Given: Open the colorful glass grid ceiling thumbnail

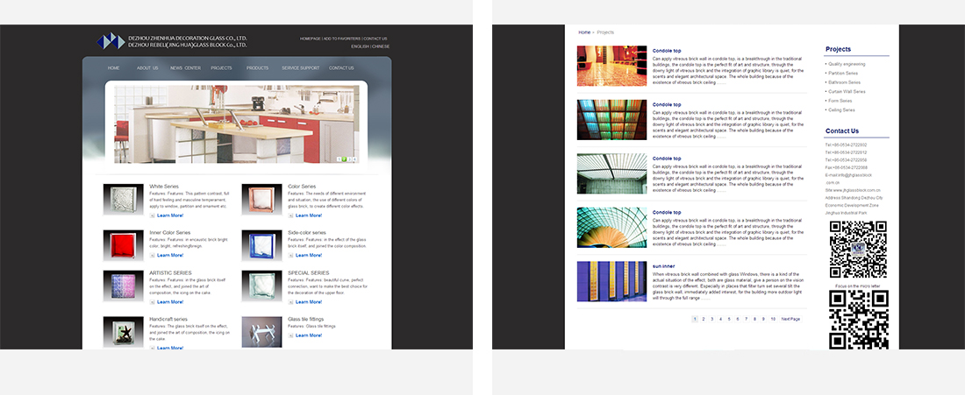Looking at the screenshot, I should click(611, 120).
